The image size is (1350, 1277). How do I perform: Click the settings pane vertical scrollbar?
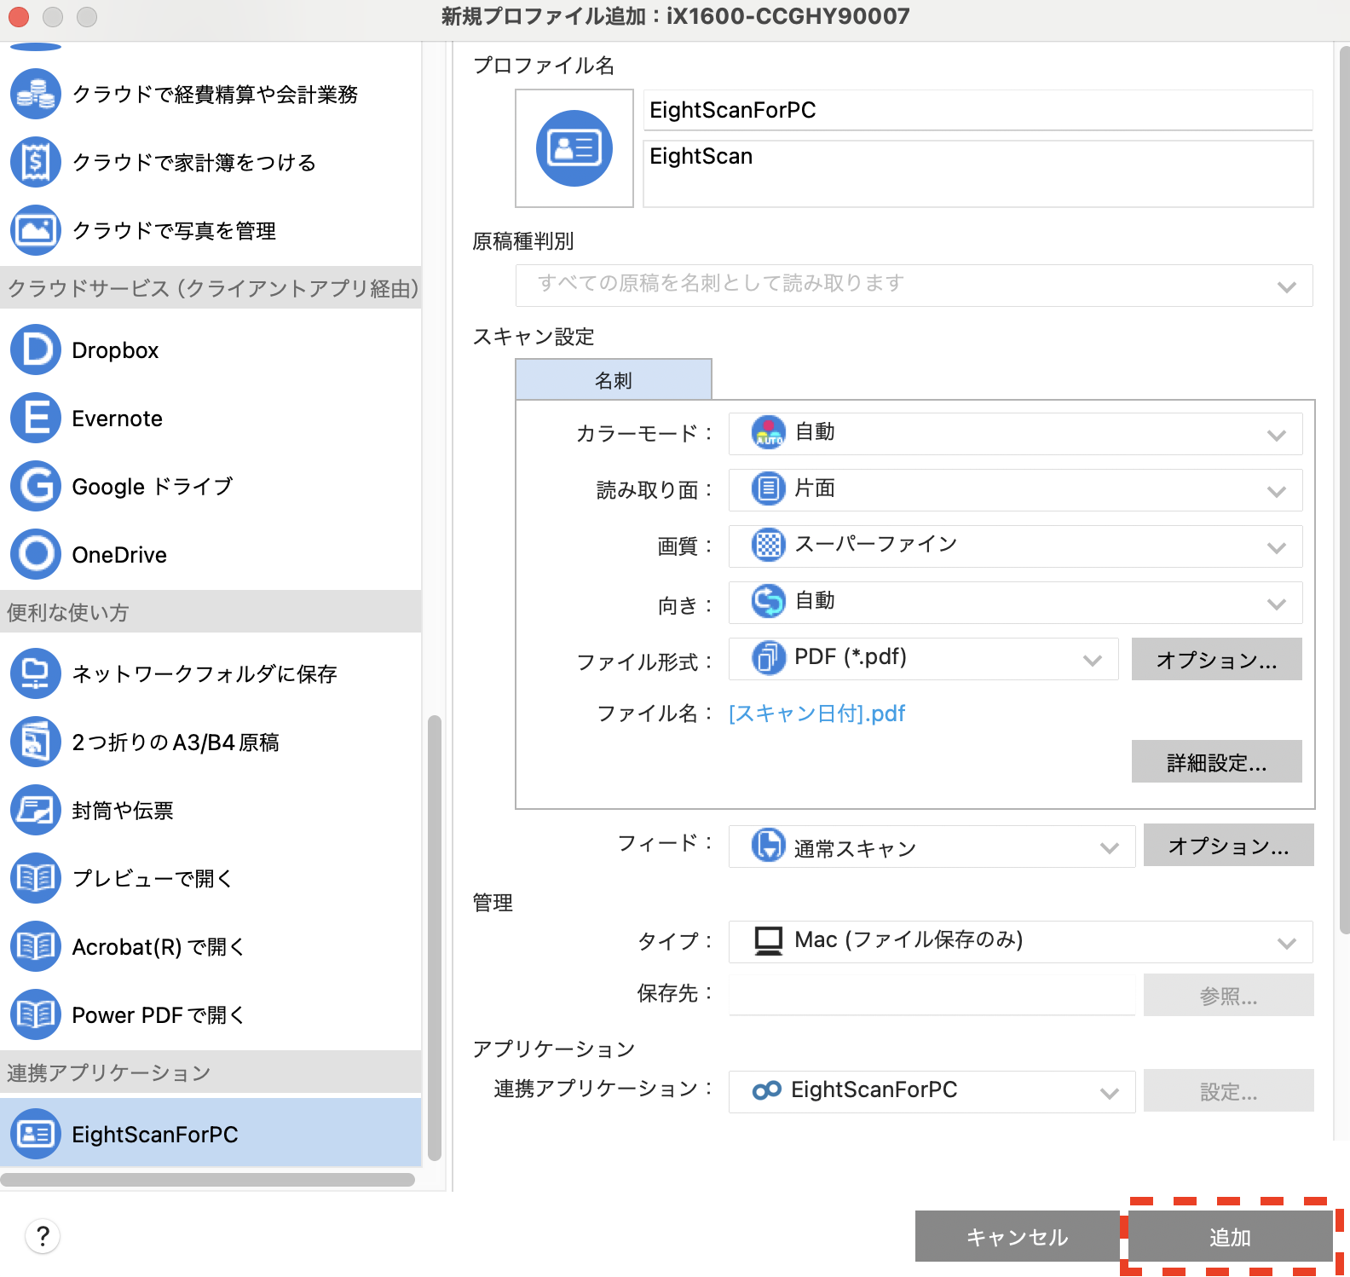click(x=1344, y=490)
